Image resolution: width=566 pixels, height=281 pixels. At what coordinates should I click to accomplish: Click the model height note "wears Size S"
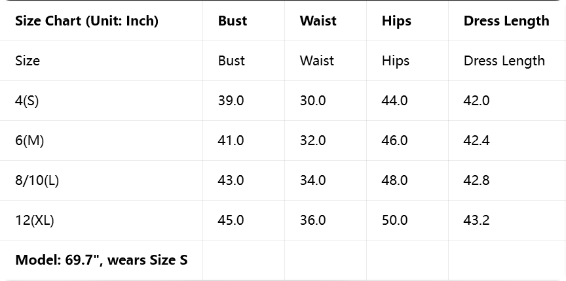[x=101, y=260]
